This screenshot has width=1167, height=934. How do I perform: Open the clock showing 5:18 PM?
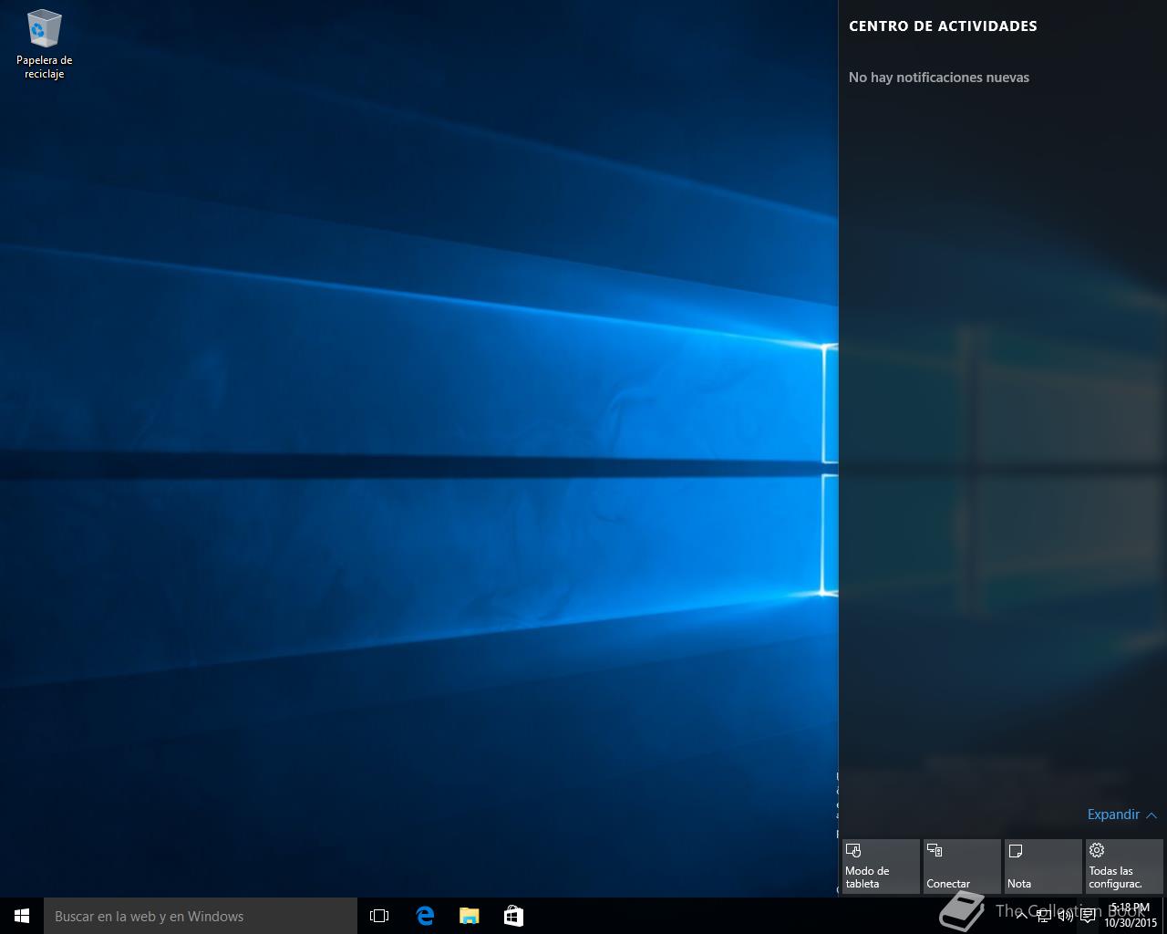tap(1131, 916)
